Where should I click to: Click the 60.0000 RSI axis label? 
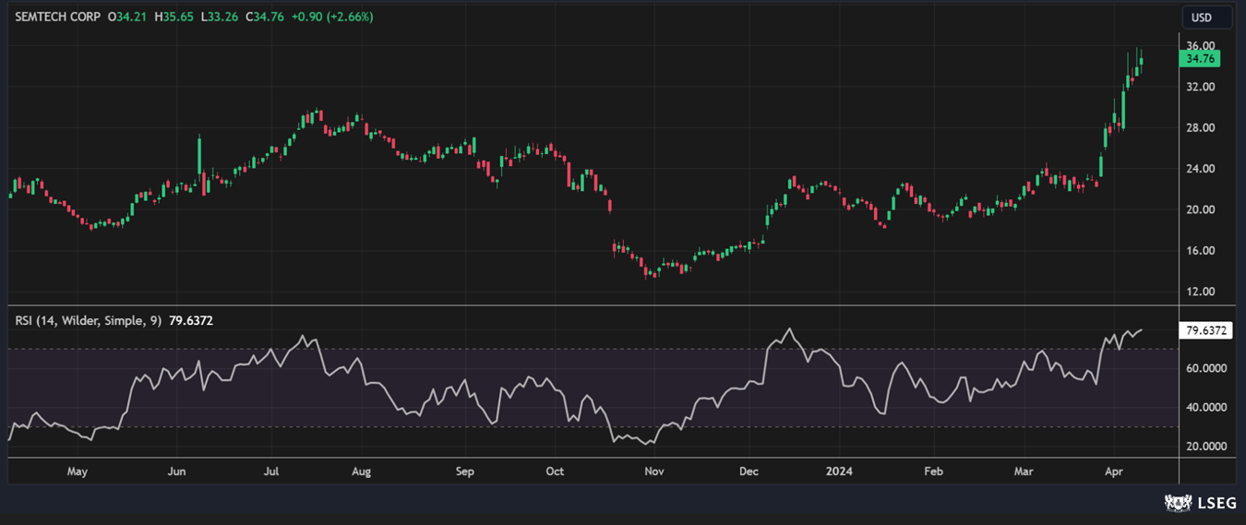click(1205, 368)
